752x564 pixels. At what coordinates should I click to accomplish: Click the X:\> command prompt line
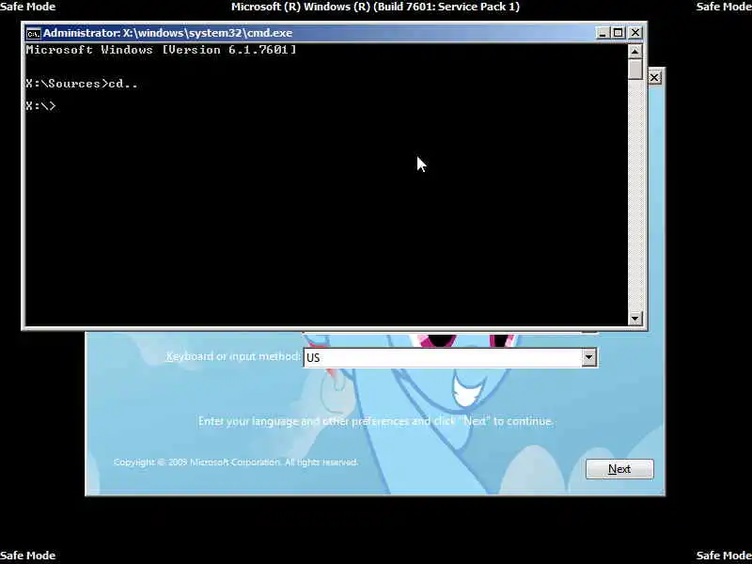(x=41, y=106)
